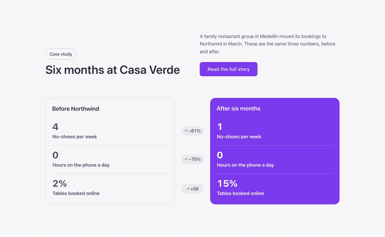Click Tables booked online label in Before card
This screenshot has height=237, width=385.
click(76, 193)
